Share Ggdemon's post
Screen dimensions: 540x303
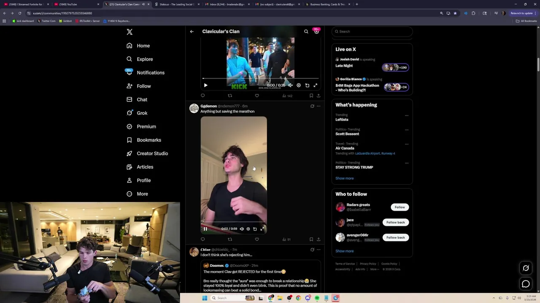(x=319, y=239)
